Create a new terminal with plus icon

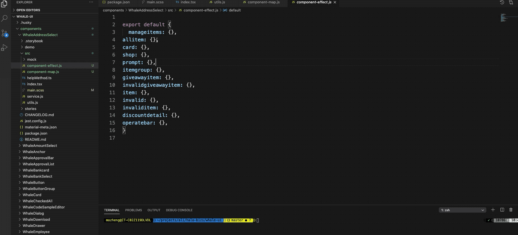click(493, 210)
